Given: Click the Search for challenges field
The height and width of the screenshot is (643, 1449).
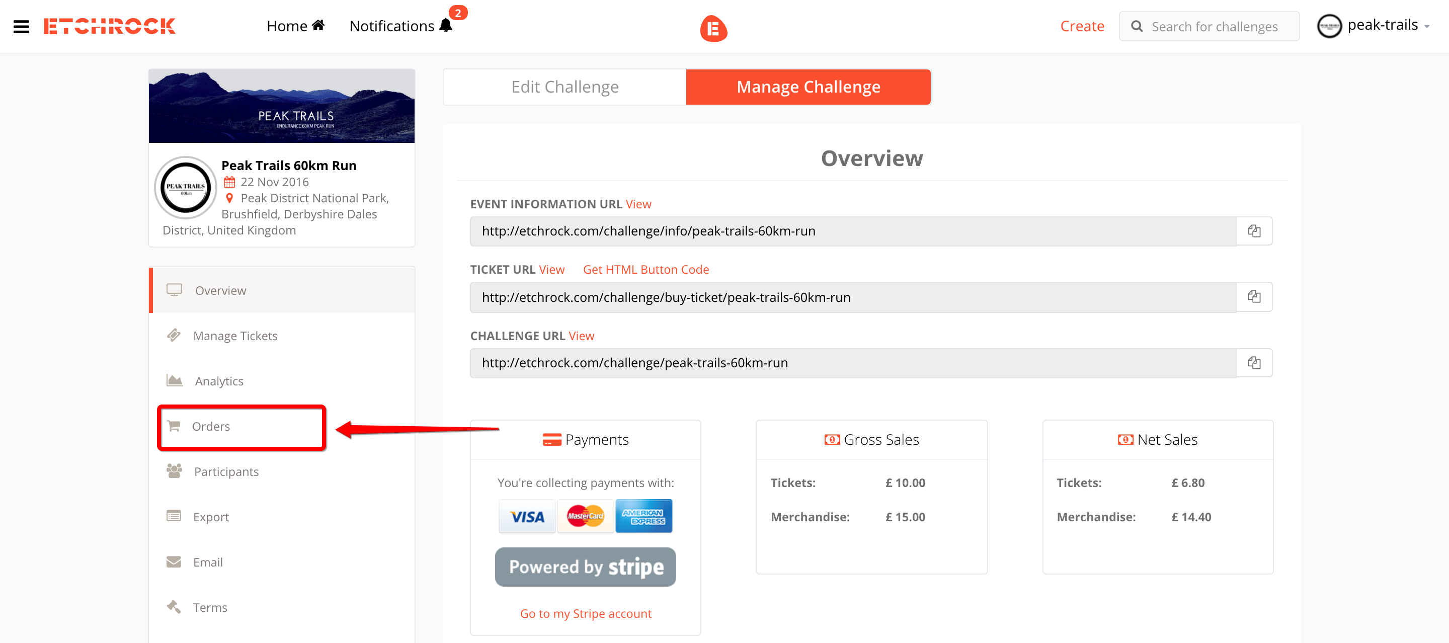Looking at the screenshot, I should pyautogui.click(x=1214, y=27).
